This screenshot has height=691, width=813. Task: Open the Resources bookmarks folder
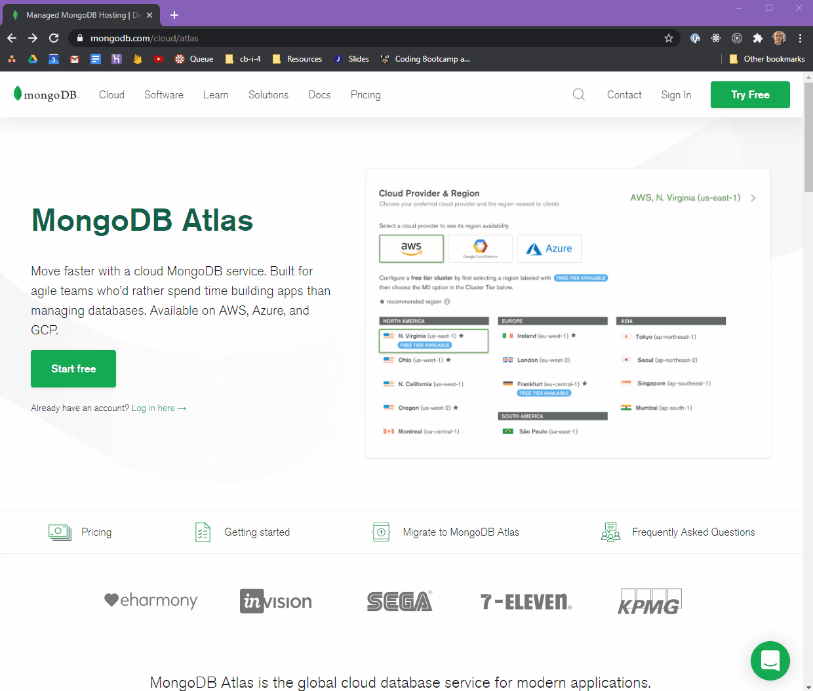(297, 59)
